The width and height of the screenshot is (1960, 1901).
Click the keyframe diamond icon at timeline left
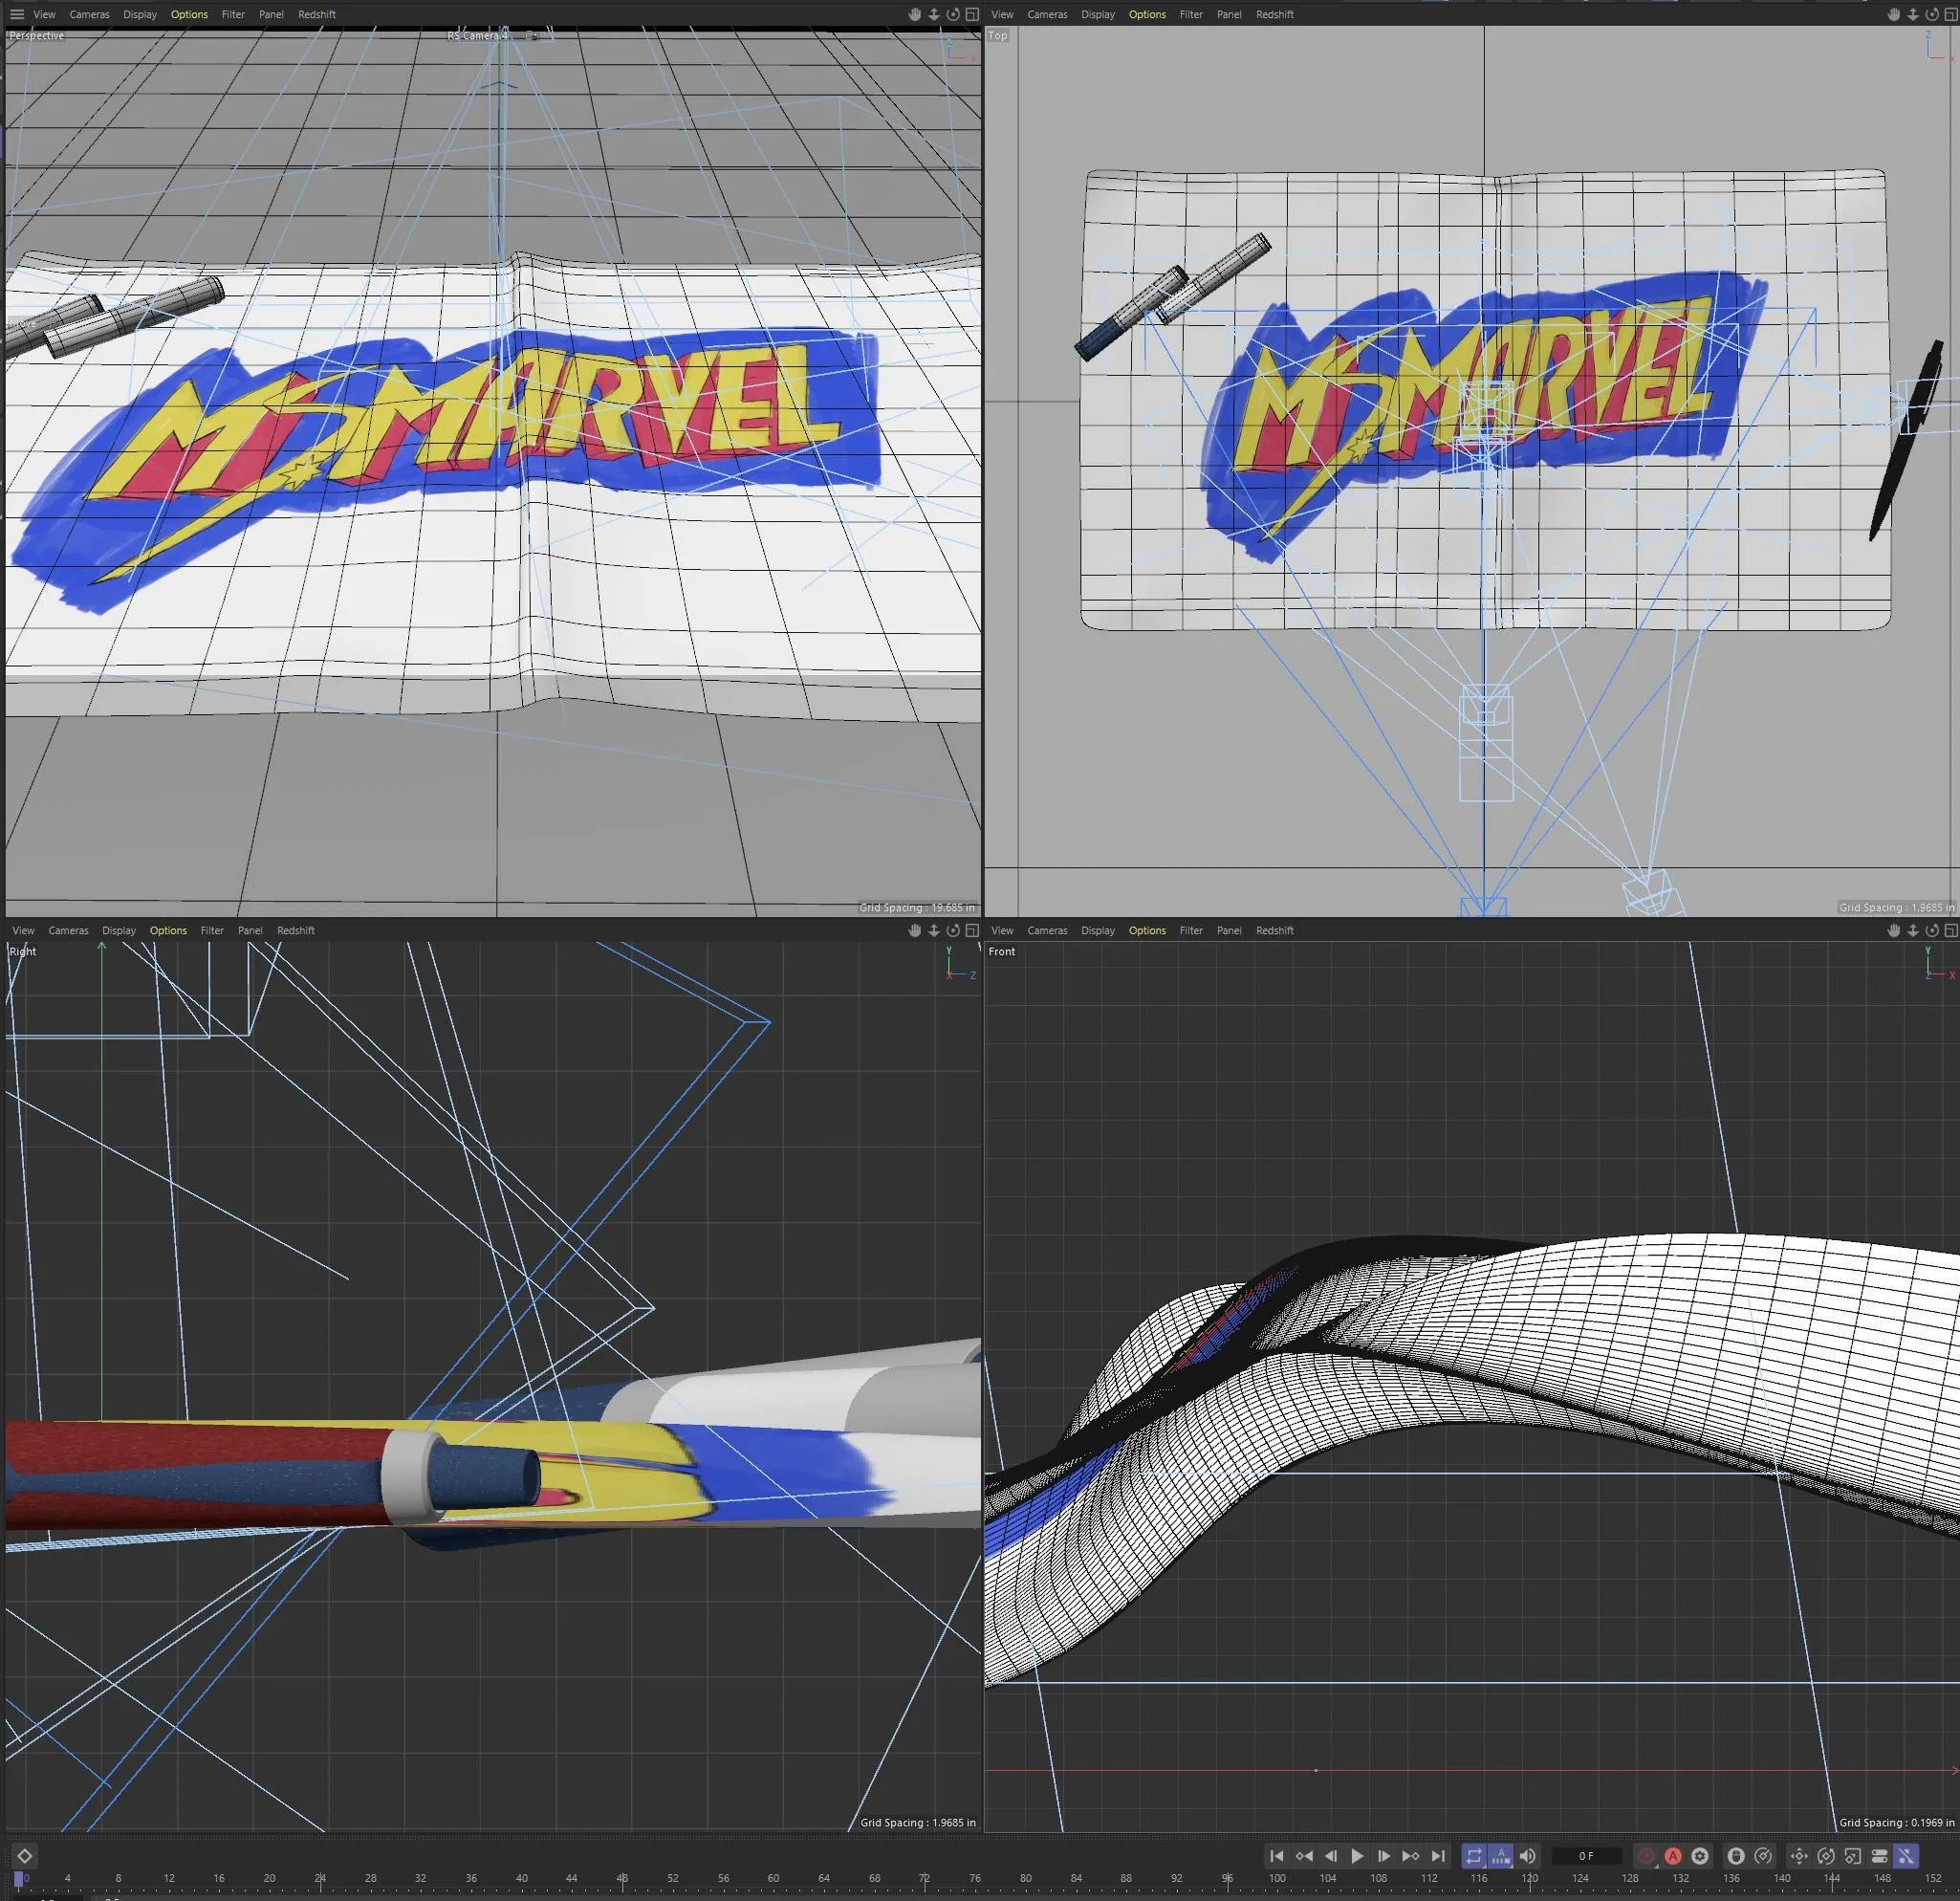[24, 1856]
